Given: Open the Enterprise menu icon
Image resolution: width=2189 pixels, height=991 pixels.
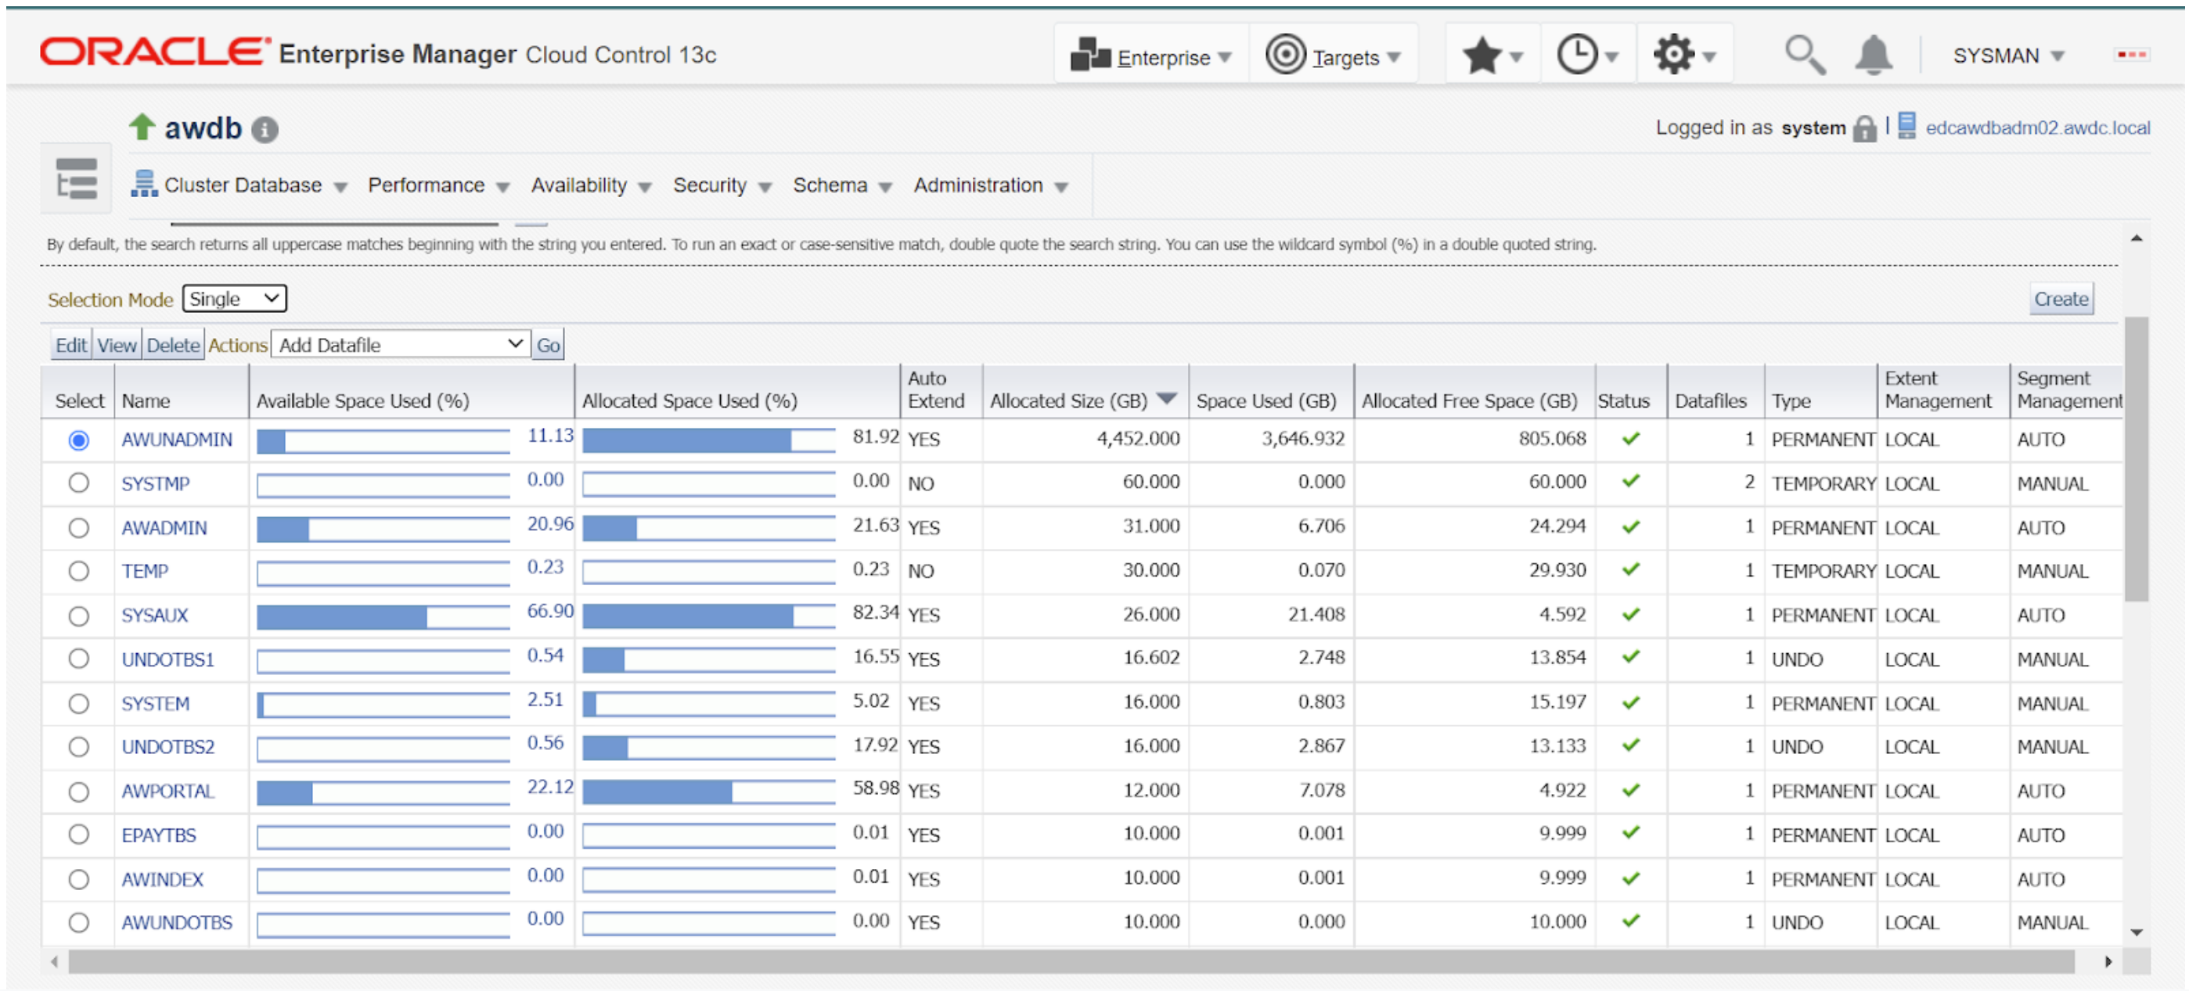Looking at the screenshot, I should (x=1089, y=56).
